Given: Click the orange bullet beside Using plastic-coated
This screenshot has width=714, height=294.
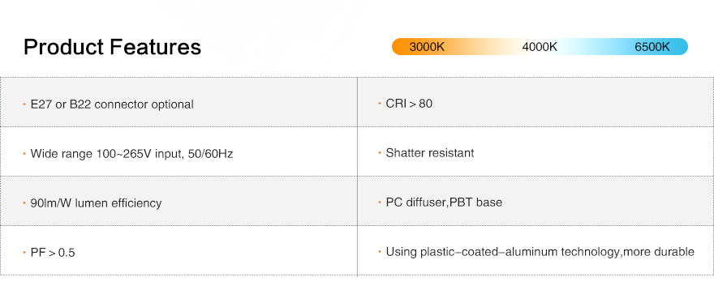Looking at the screenshot, I should click(380, 251).
